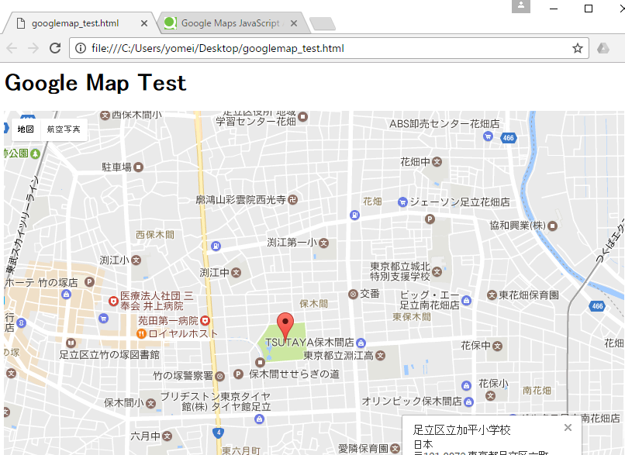Select the 地図 map type button
625x455 pixels.
[26, 129]
